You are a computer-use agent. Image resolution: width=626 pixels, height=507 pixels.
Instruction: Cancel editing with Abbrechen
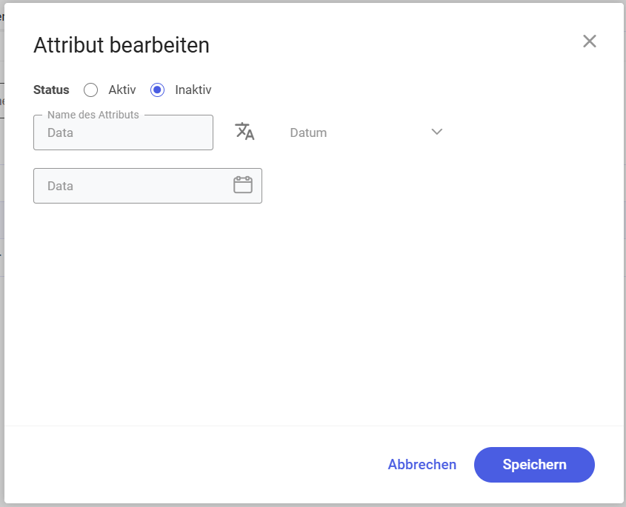[x=422, y=465]
